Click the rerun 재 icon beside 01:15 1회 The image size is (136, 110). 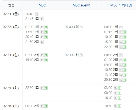tap(125, 32)
